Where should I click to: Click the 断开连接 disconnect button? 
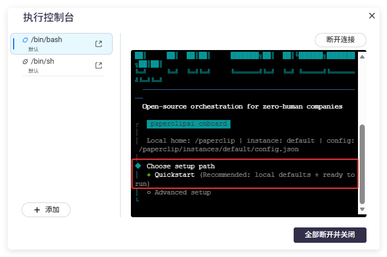[x=340, y=40]
